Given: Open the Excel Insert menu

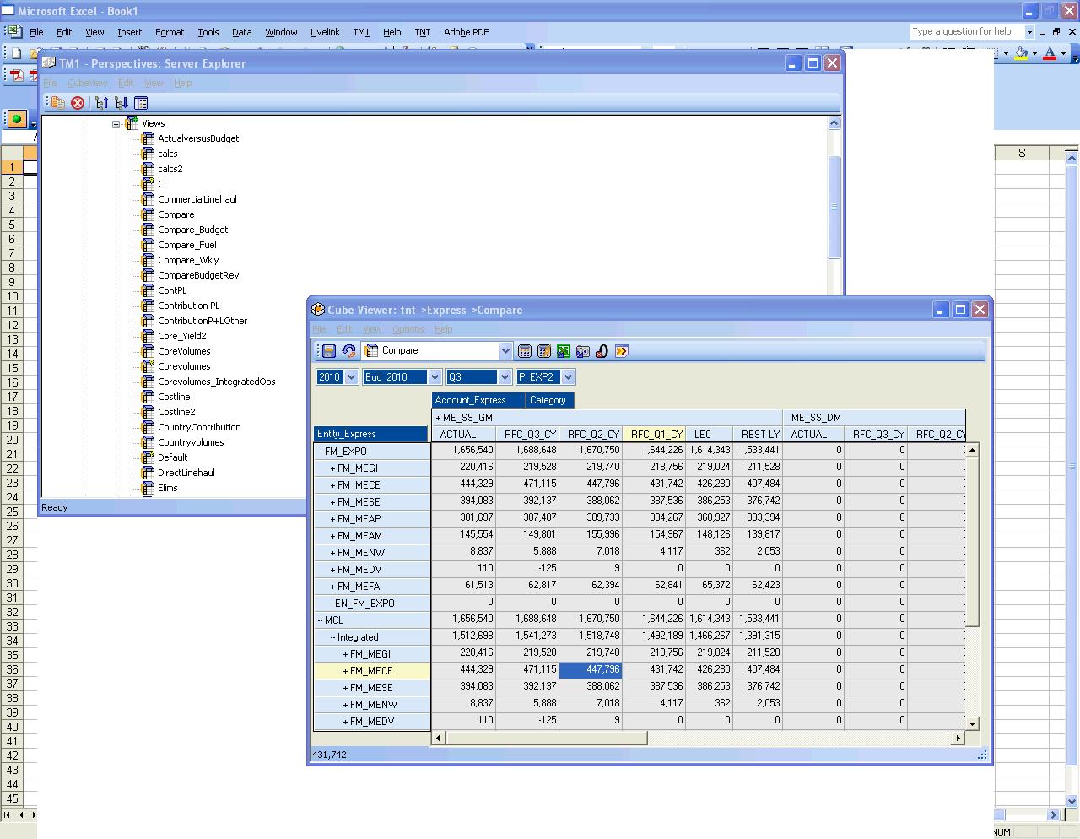Looking at the screenshot, I should coord(129,32).
